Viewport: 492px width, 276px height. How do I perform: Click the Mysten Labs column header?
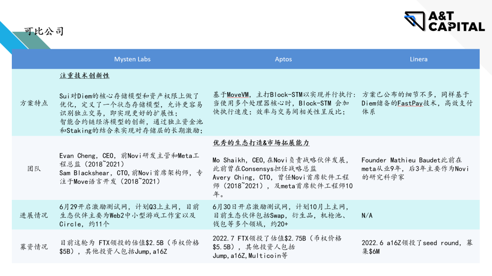(132, 59)
